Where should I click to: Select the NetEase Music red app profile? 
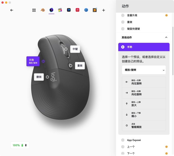pyautogui.click(x=78, y=10)
